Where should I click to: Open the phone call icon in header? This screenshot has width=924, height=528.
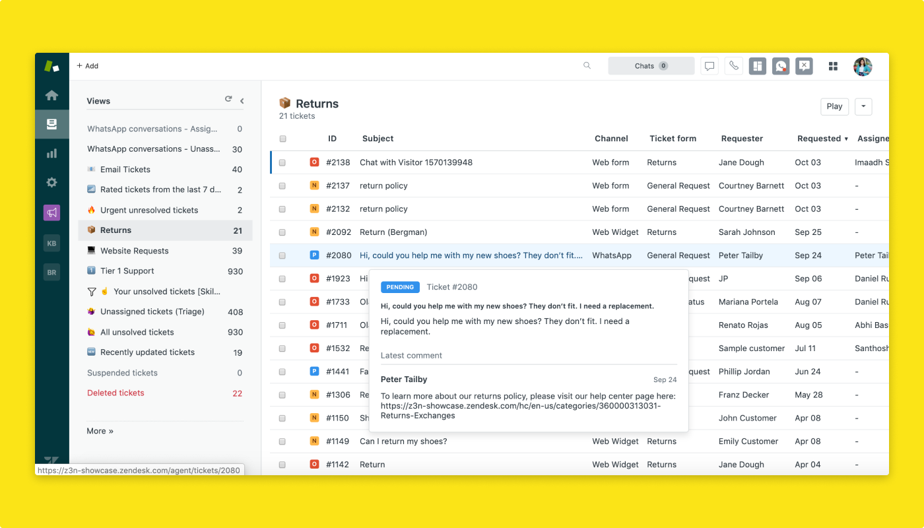tap(733, 66)
